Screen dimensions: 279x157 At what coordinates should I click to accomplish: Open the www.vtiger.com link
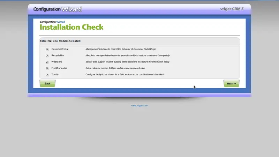pos(139,106)
